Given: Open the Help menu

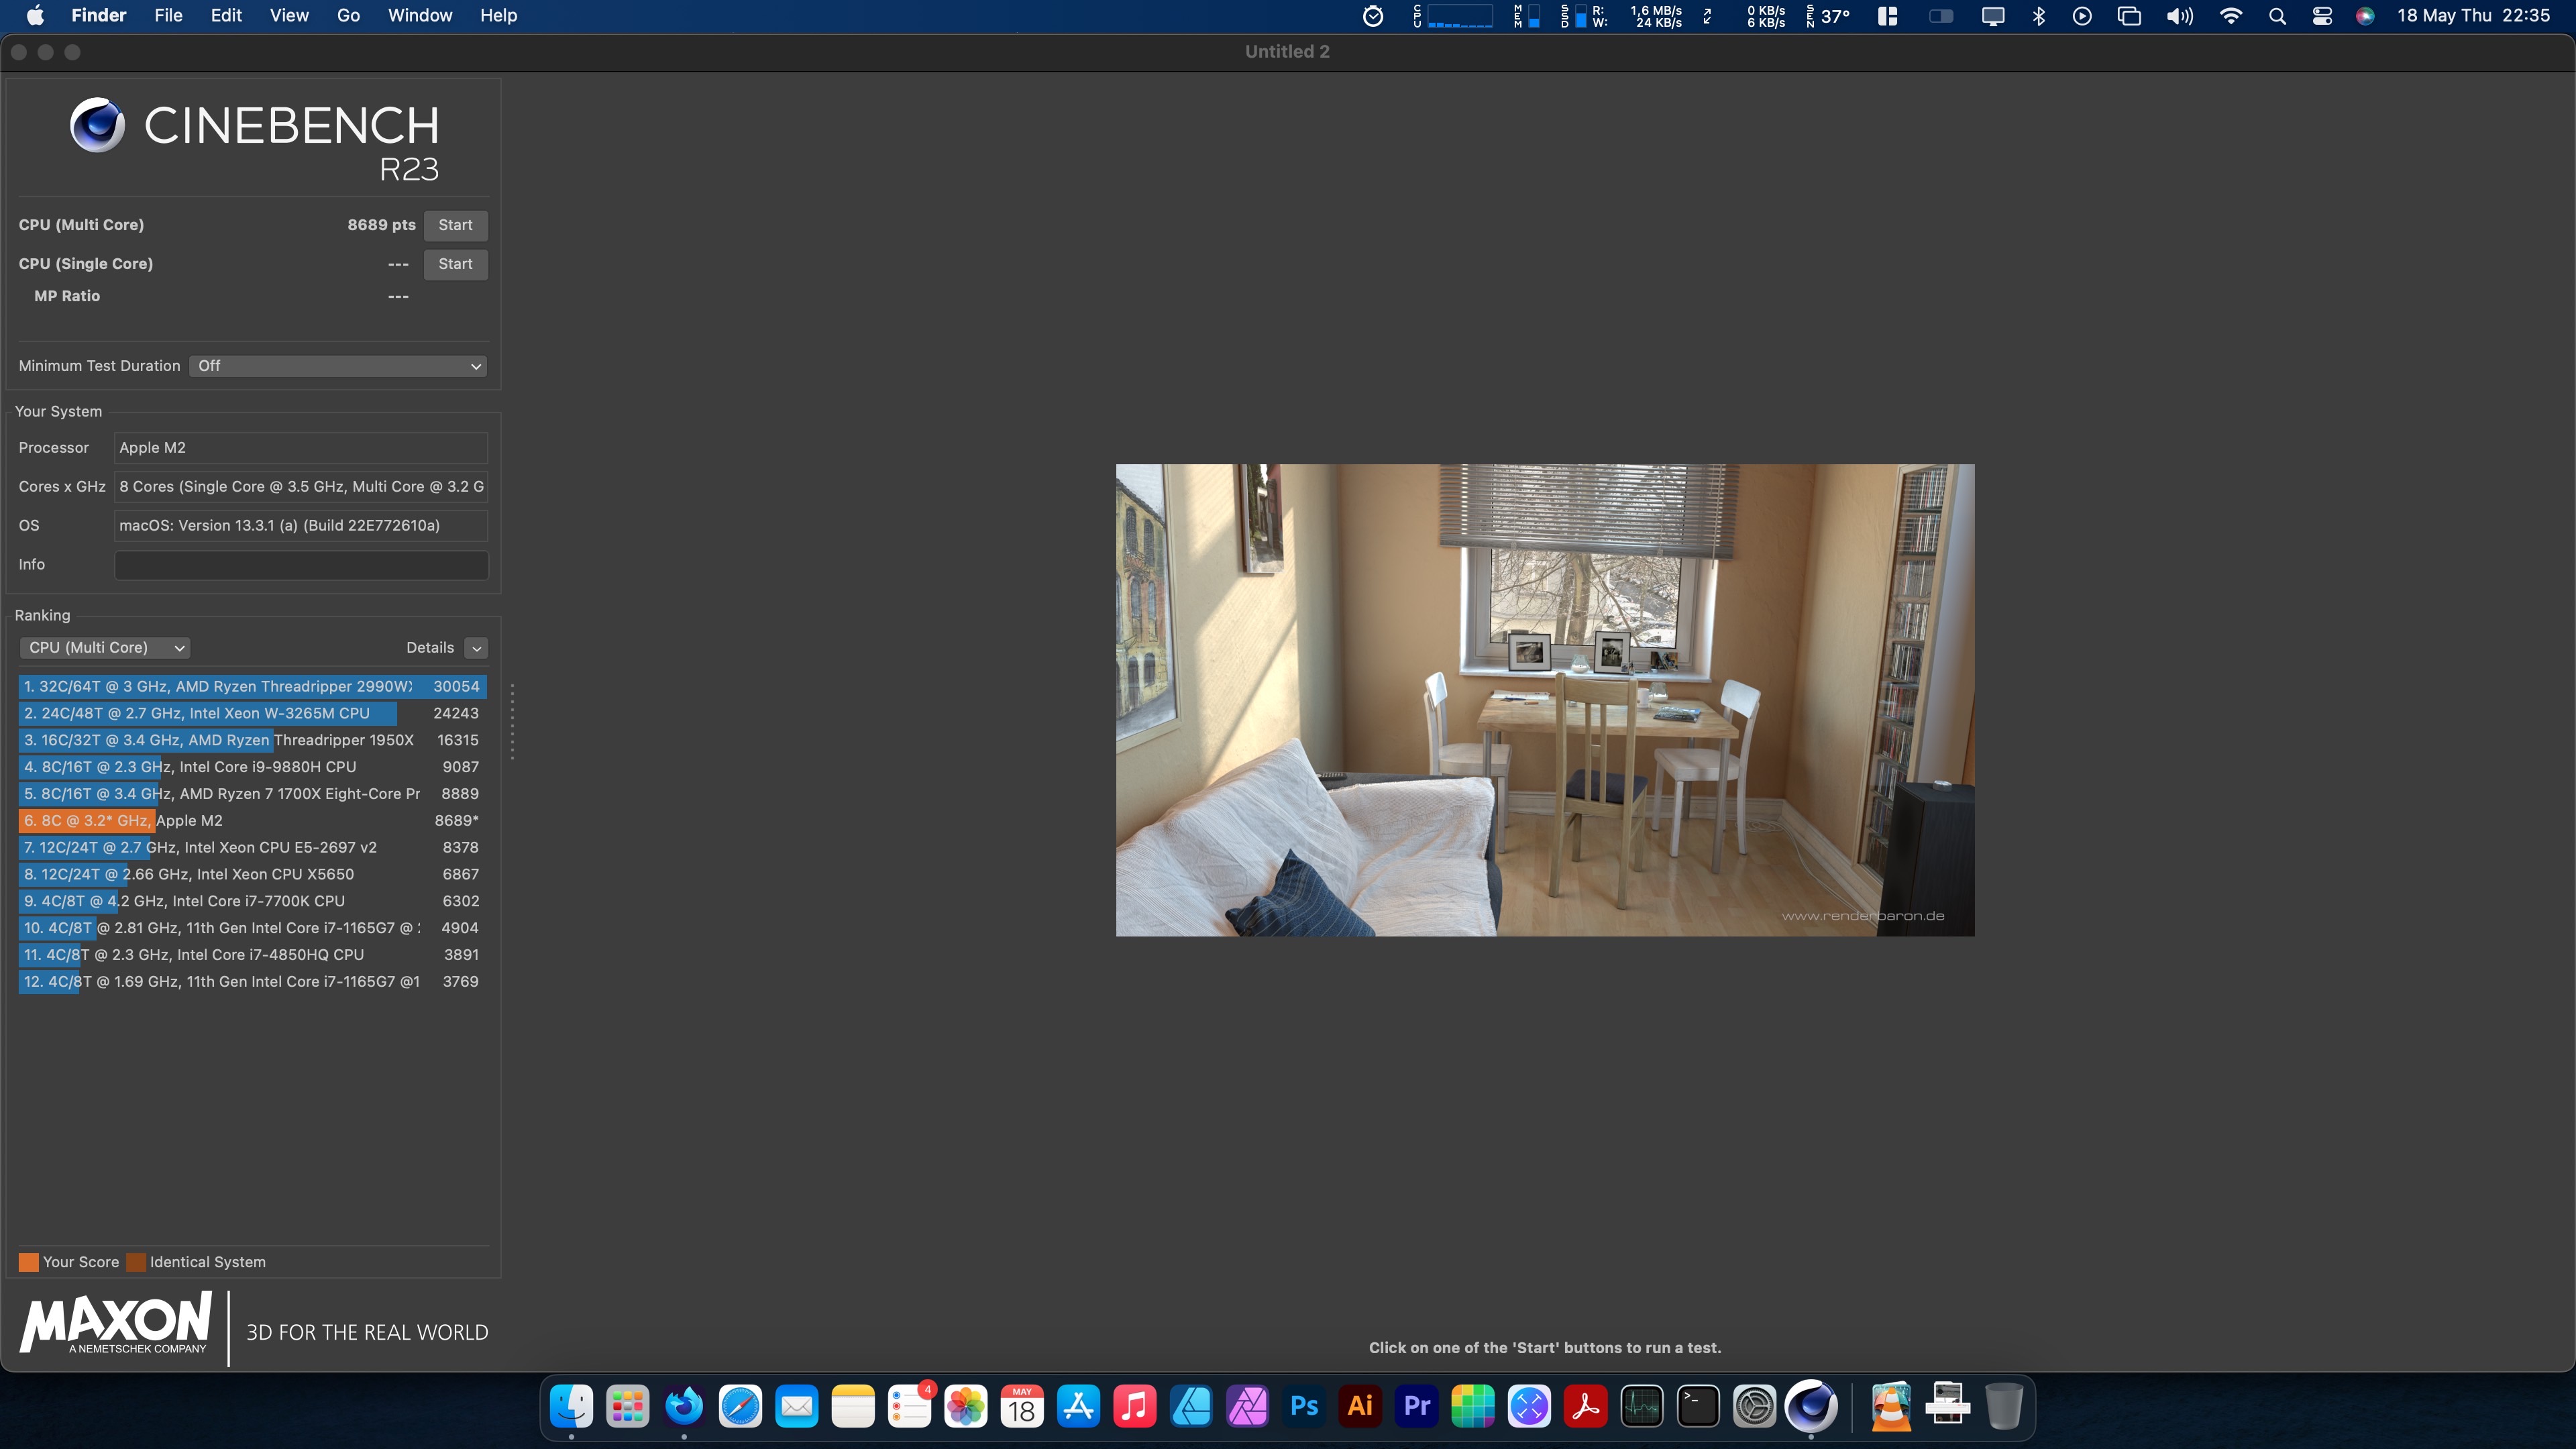Looking at the screenshot, I should (498, 15).
